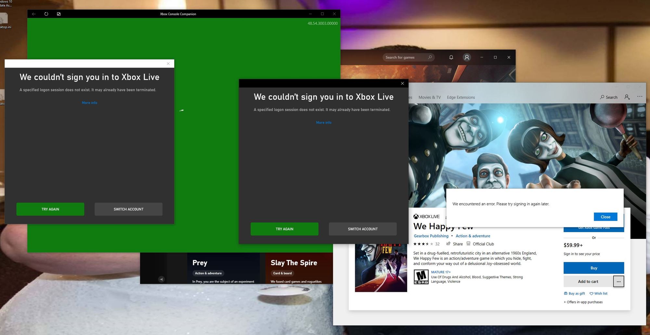Close the middle Xbox Live sign-in error dialog
Viewport: 650px width, 335px height.
click(x=402, y=83)
